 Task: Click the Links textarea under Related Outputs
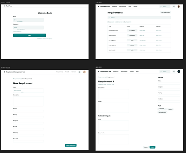[x=114, y=126]
